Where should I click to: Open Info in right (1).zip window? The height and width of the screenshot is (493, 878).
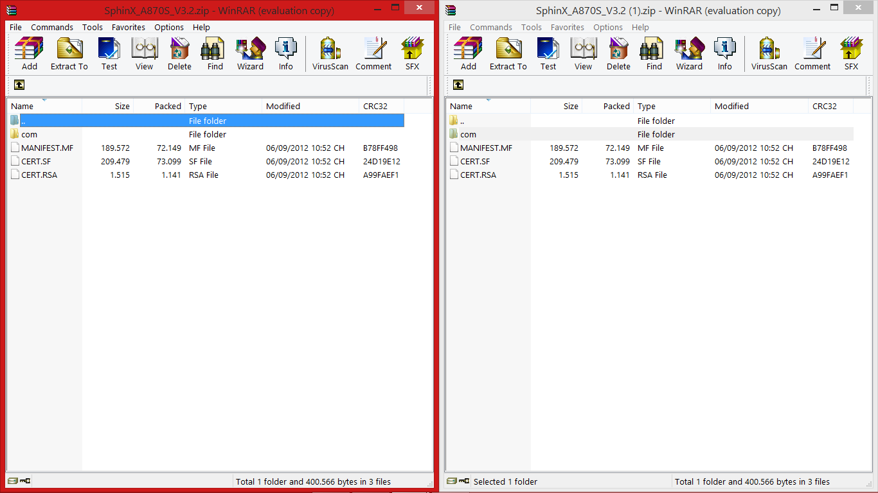(x=725, y=53)
